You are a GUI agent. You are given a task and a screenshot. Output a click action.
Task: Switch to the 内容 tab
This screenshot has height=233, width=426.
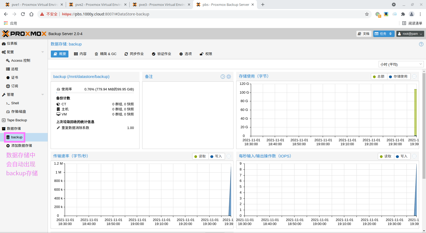point(80,54)
